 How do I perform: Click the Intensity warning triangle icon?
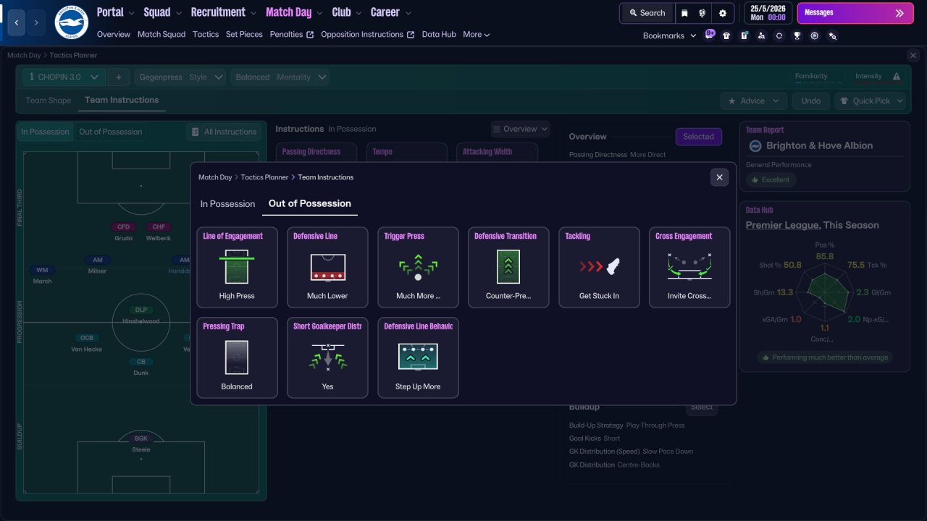pos(897,77)
